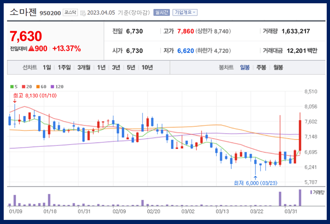Viewport: 330px width, 224px height.
Task: Select the 5년 line chart tab
Action: coord(131,67)
